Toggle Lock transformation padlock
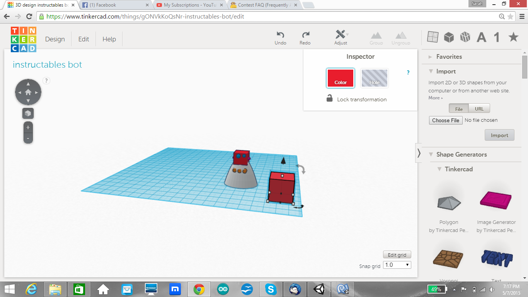This screenshot has height=297, width=528. (330, 98)
